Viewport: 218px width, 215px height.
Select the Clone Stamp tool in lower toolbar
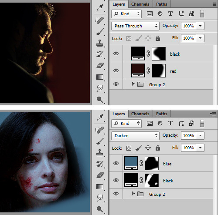click(100, 153)
